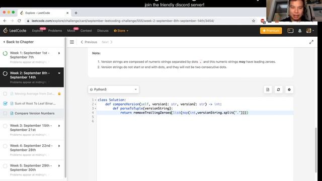Fold code at line 3 arrow
This screenshot has height=181, width=322.
coord(96,109)
